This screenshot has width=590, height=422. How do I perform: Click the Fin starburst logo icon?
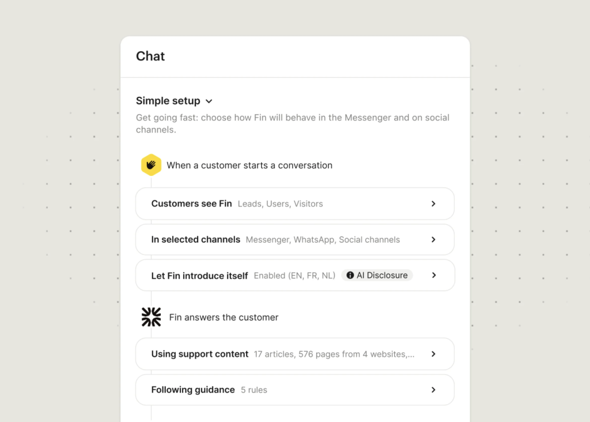click(151, 317)
